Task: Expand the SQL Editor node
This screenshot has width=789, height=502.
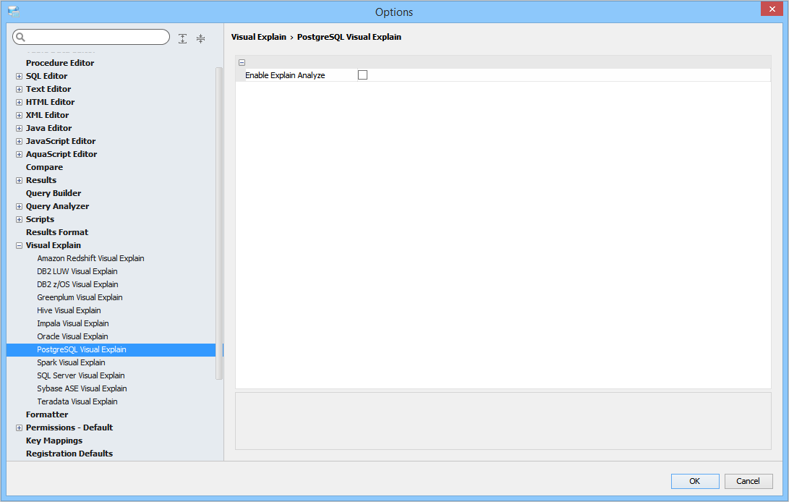Action: tap(19, 76)
